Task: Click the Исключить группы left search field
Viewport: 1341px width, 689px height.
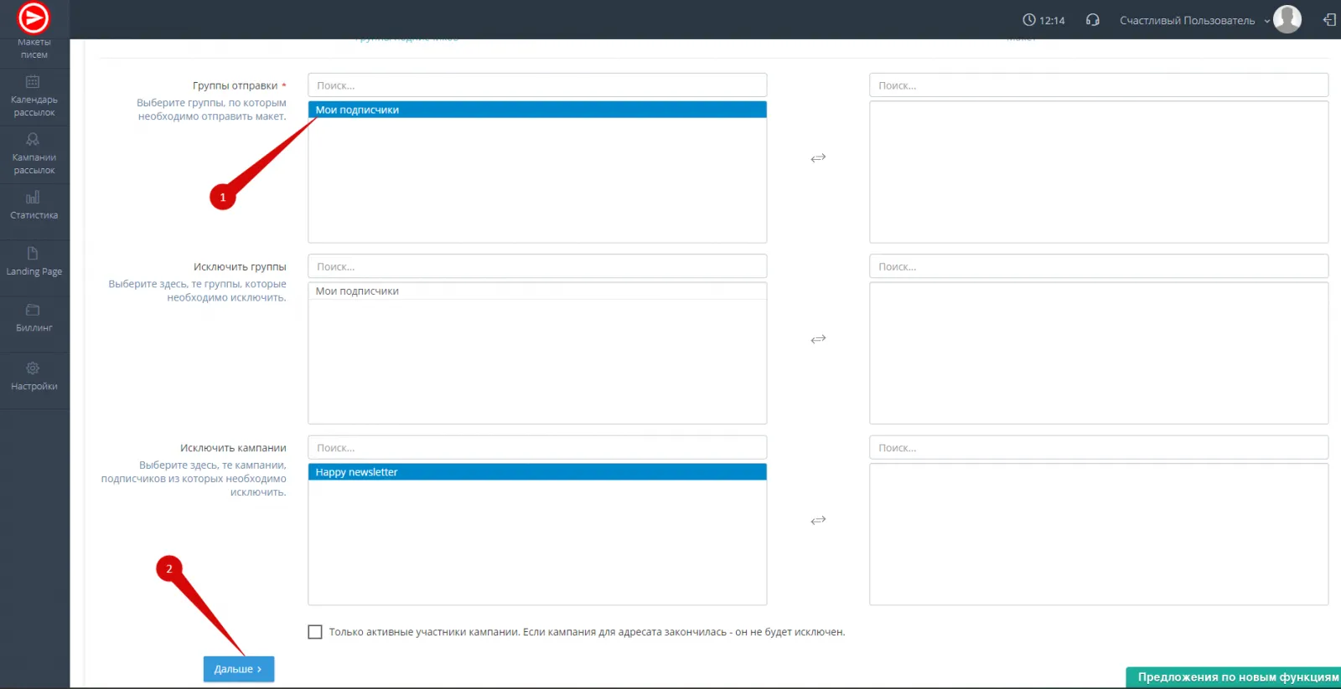Action: (x=536, y=266)
